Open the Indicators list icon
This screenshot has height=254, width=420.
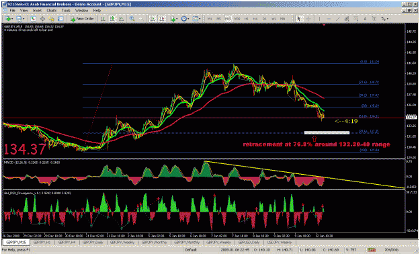173,19
